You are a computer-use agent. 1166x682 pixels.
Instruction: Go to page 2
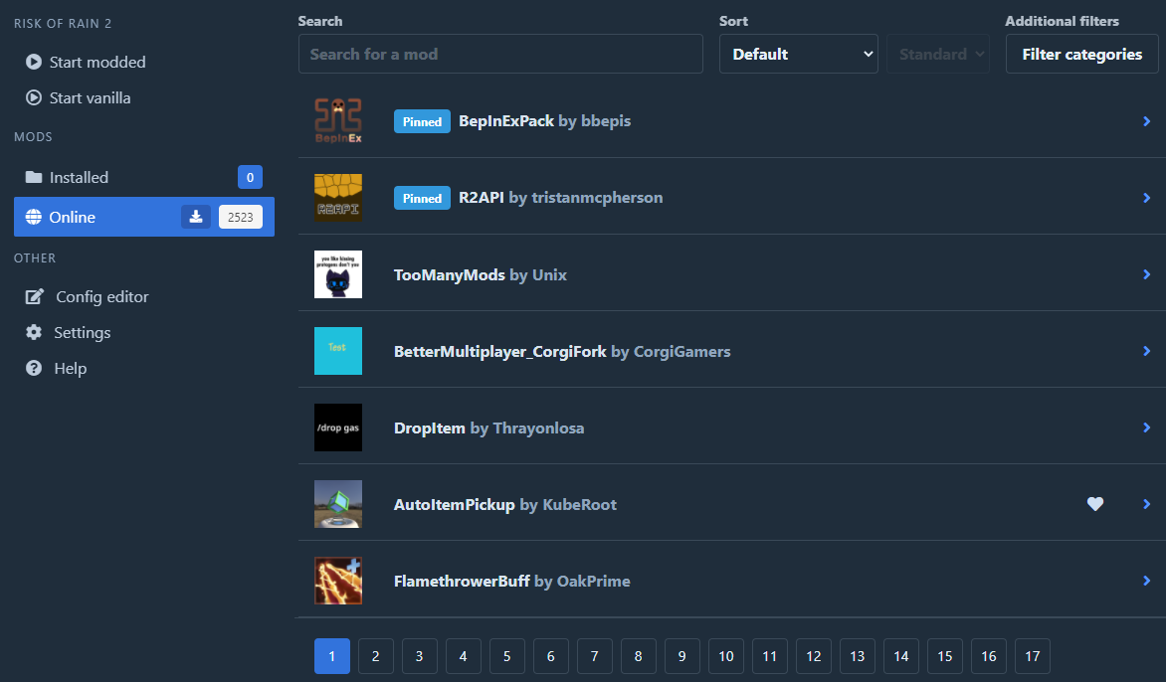click(375, 656)
